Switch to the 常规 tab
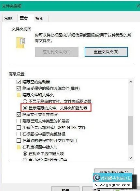The width and height of the screenshot is (140, 191). (x=8, y=19)
